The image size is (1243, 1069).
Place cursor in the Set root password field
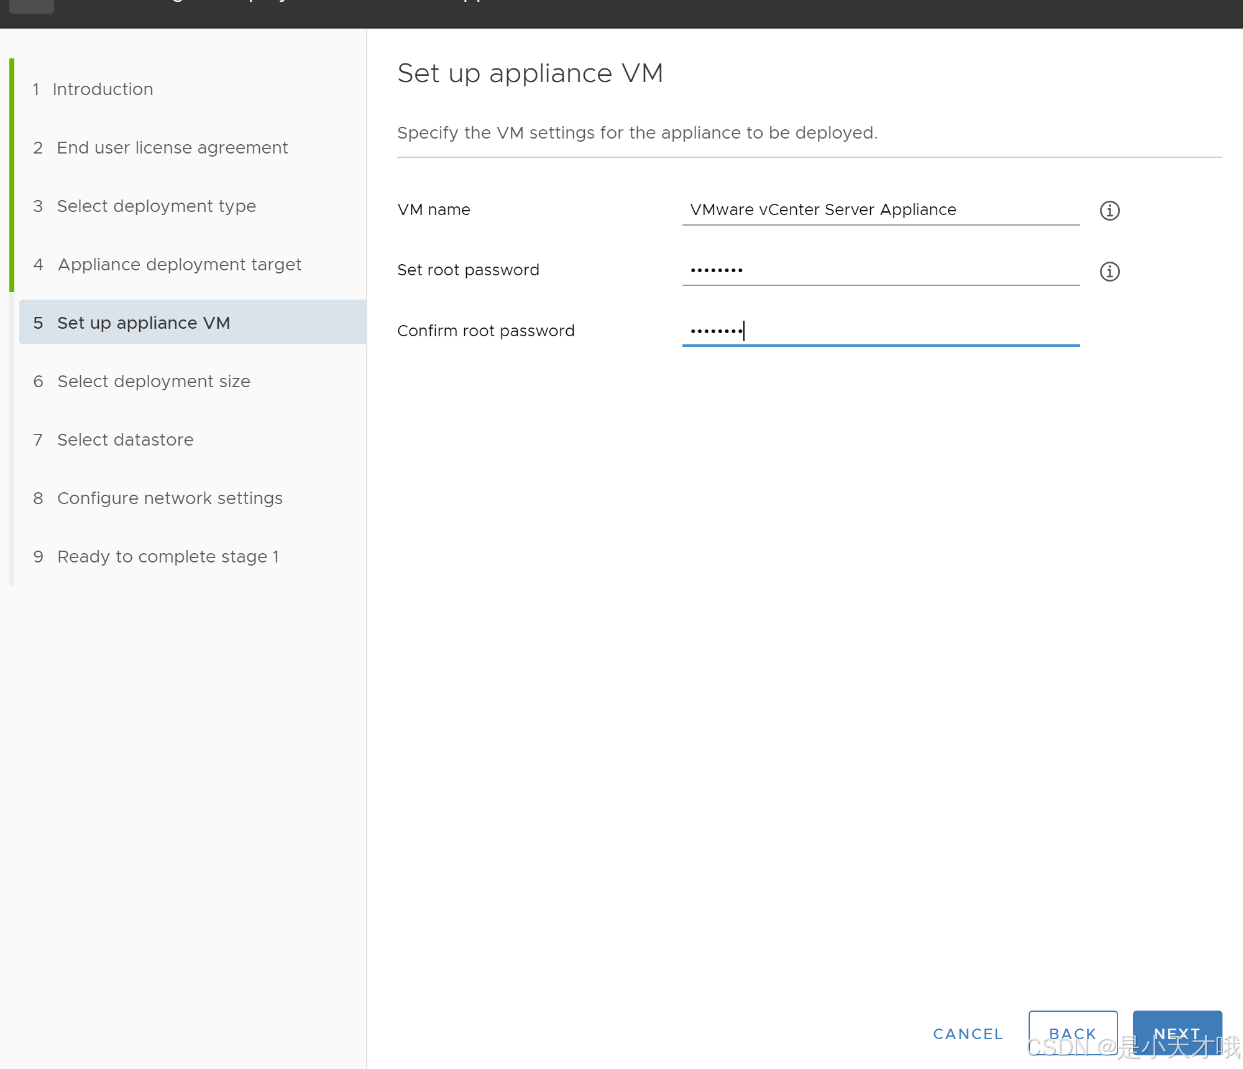tap(880, 269)
